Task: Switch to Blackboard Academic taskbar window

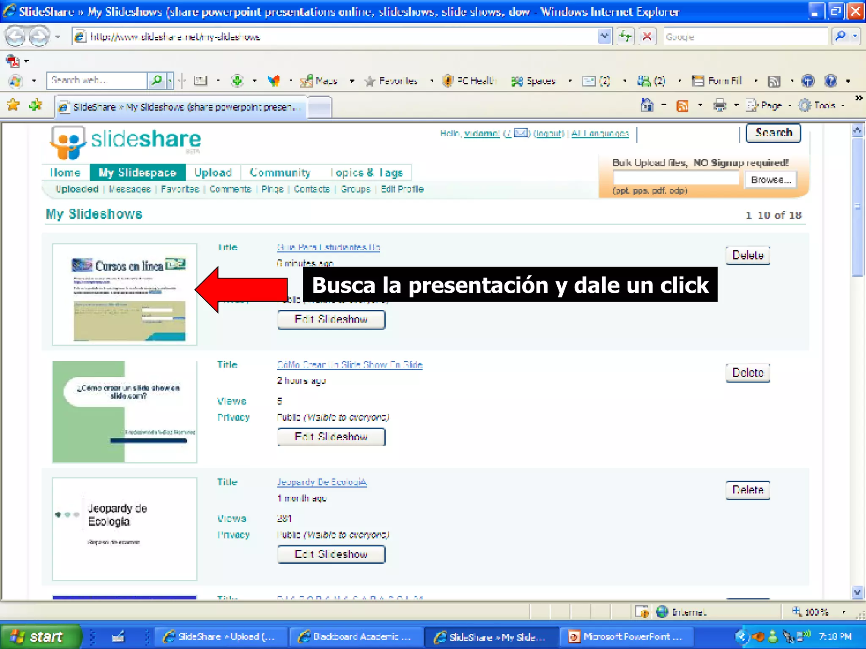Action: pyautogui.click(x=356, y=636)
